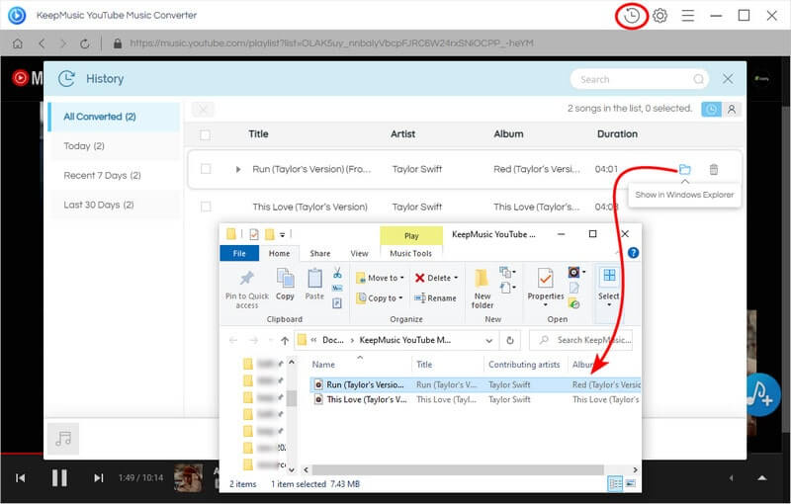
Task: Click the History icon in Open group
Action: pyautogui.click(x=574, y=303)
